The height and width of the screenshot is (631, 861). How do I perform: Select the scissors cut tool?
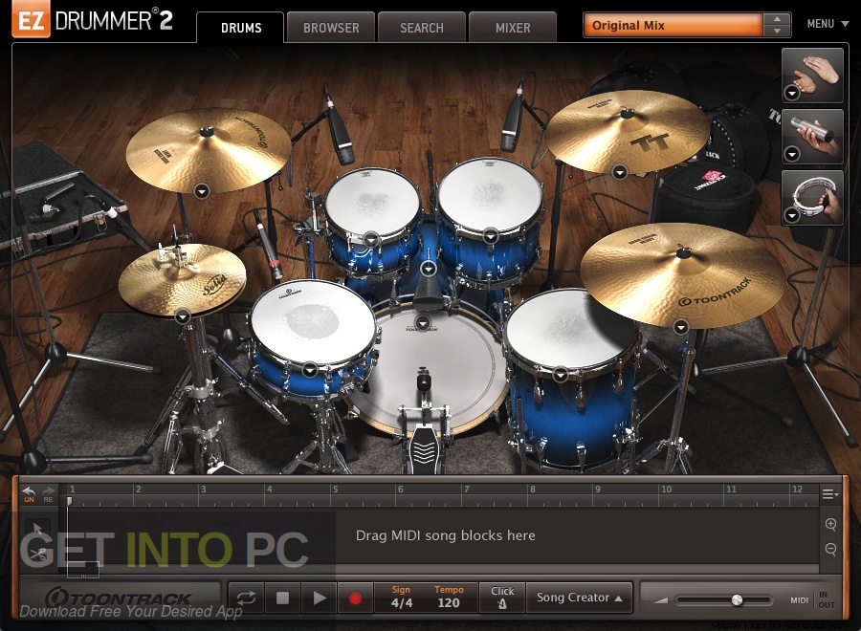tap(37, 554)
